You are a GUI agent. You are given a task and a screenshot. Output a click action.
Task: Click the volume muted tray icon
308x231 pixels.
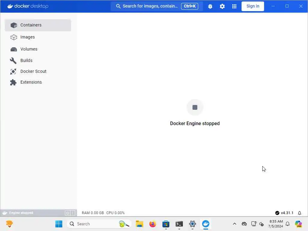pyautogui.click(x=261, y=224)
